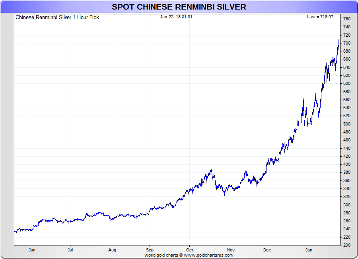
Task: Select the Aug label on the time axis
Action: [112, 250]
